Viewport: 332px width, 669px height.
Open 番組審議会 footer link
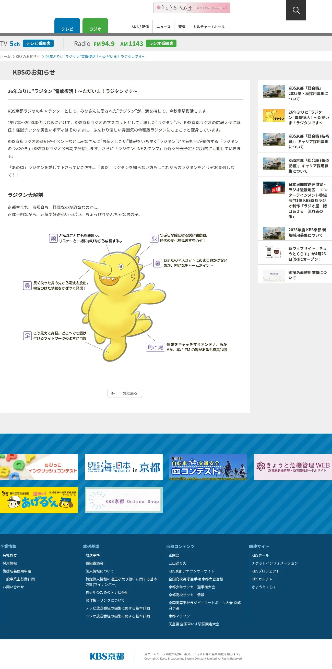[94, 563]
